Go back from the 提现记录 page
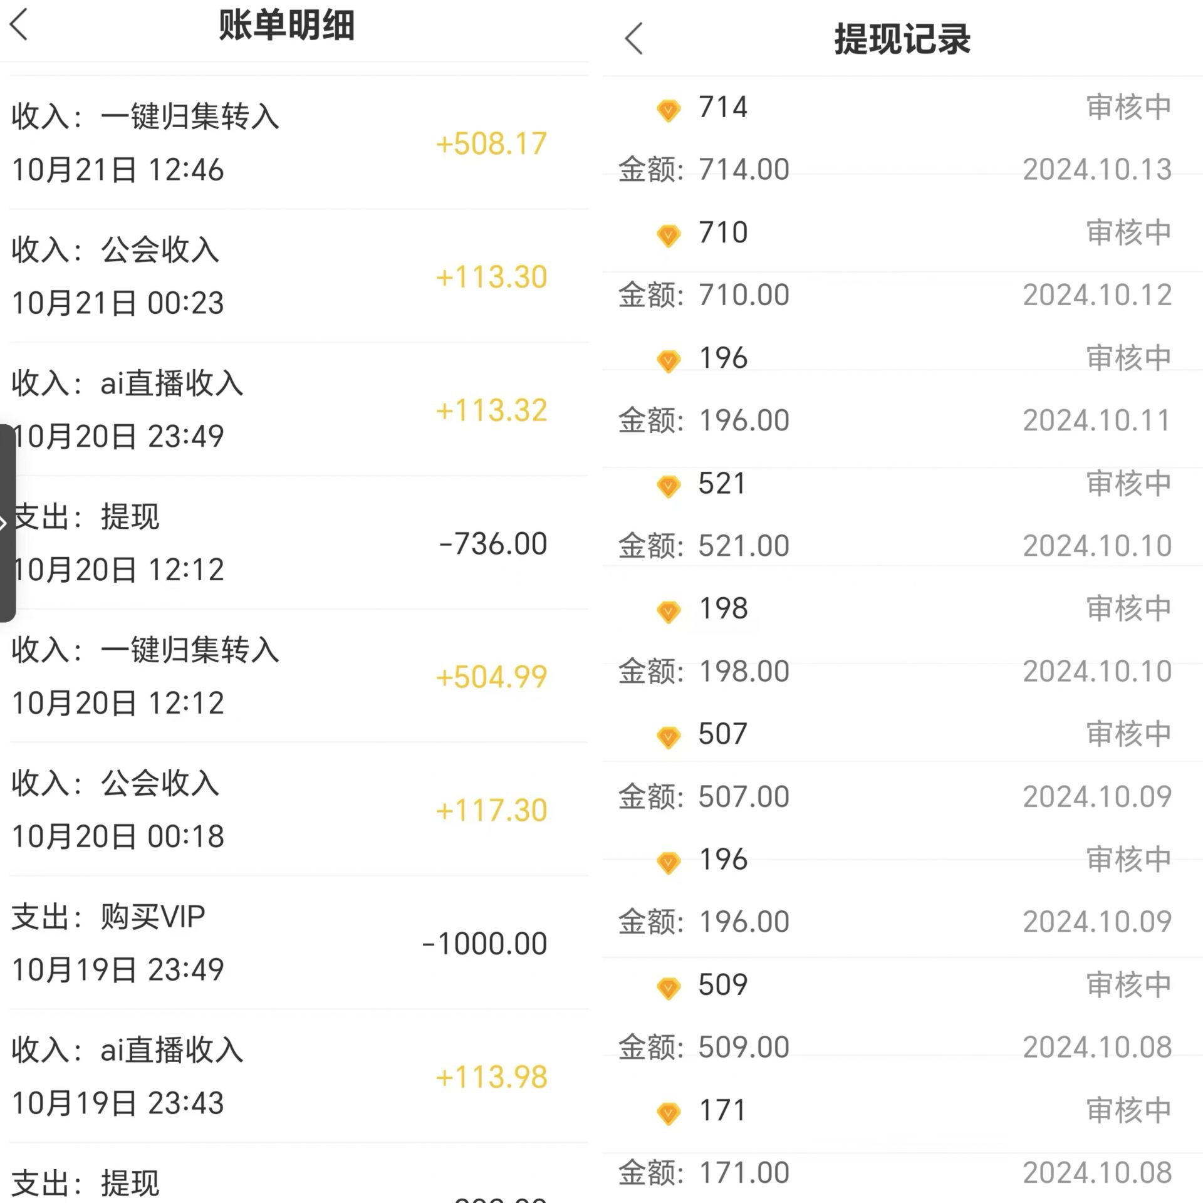This screenshot has height=1203, width=1203. pos(633,38)
